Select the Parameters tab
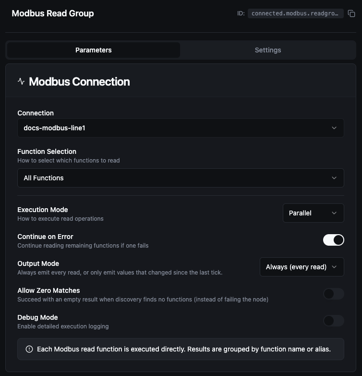 (93, 50)
